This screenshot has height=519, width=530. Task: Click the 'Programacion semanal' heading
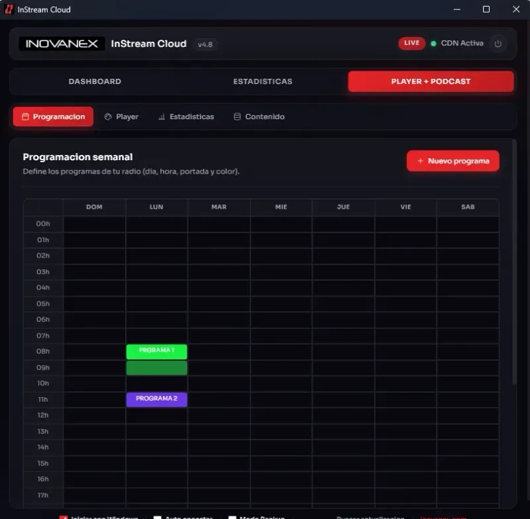point(78,157)
